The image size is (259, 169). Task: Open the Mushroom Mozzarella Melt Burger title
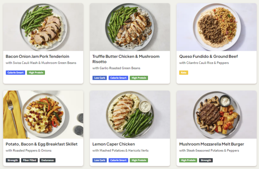click(212, 144)
